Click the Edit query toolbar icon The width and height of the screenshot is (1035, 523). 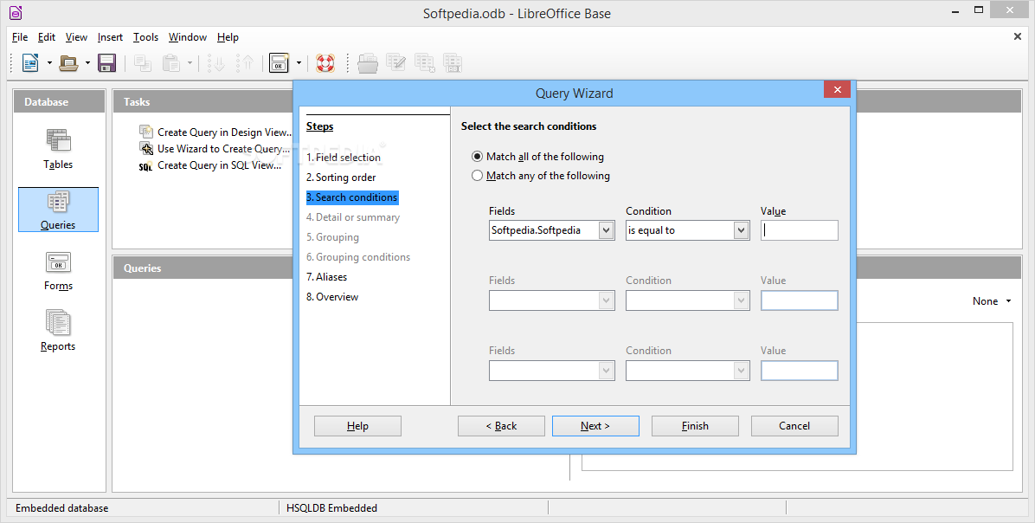point(396,62)
